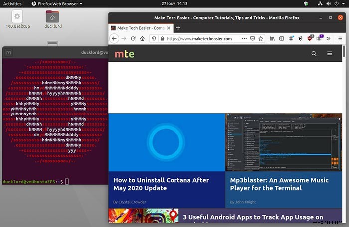Open Firefox Web Browser app menu
Image resolution: width=349 pixels, height=227 pixels.
click(57, 4)
